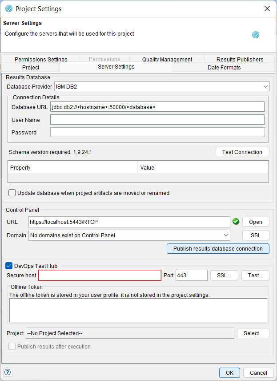The image size is (277, 381).
Task: Click Publish results database connection
Action: click(x=218, y=248)
